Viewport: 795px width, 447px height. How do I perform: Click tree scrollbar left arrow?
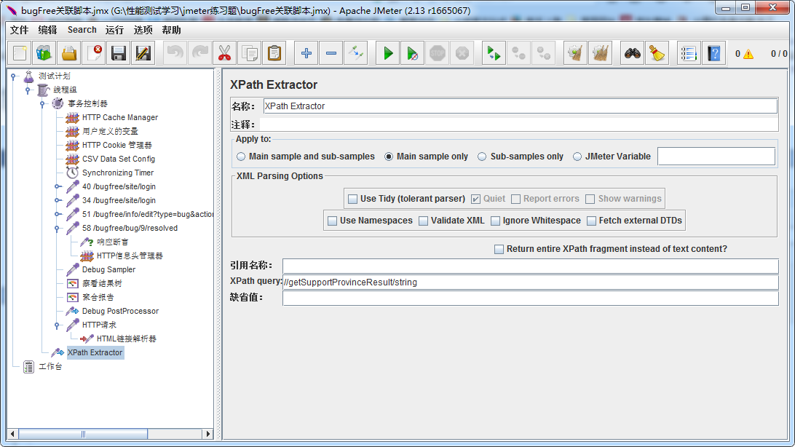tap(12, 434)
